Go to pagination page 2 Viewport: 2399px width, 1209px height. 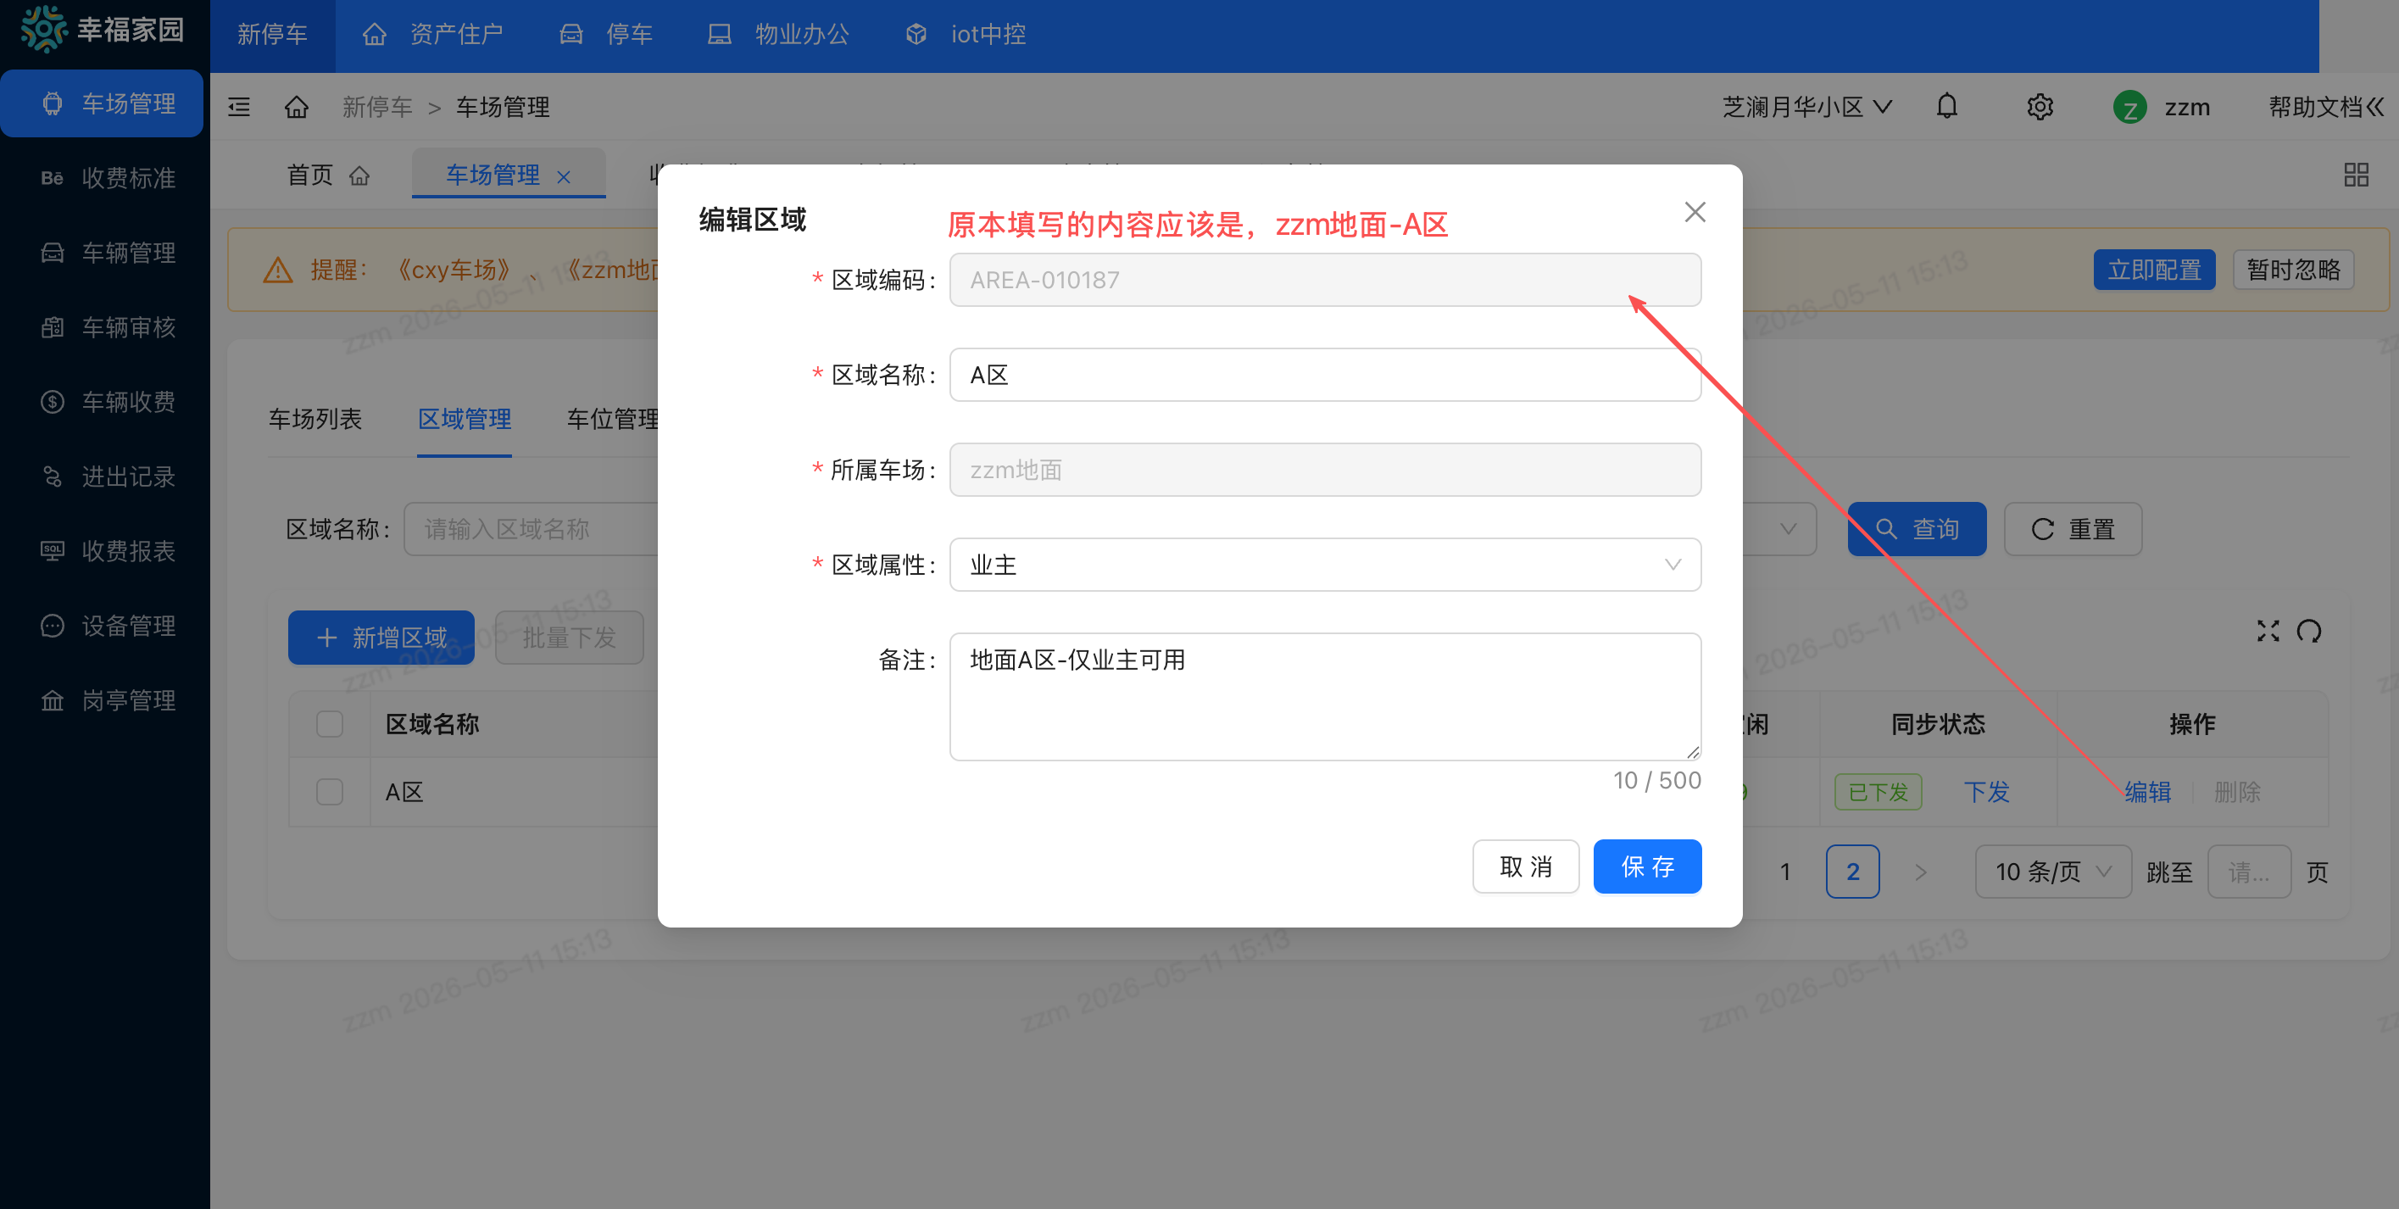1852,872
